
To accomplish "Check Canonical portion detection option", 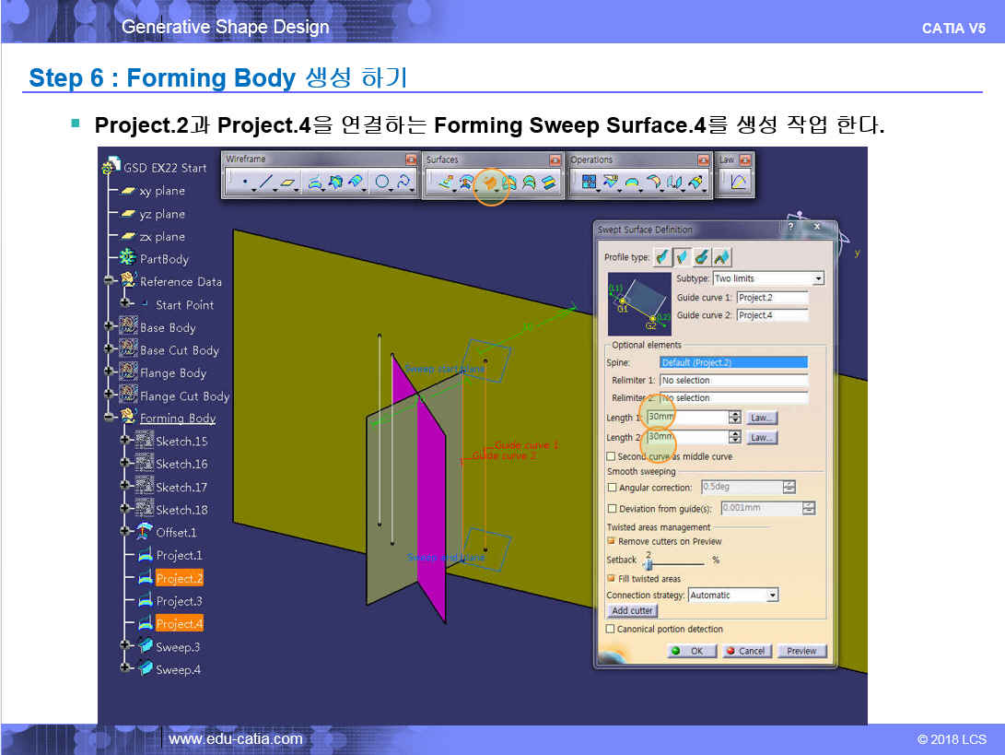I will (x=610, y=629).
